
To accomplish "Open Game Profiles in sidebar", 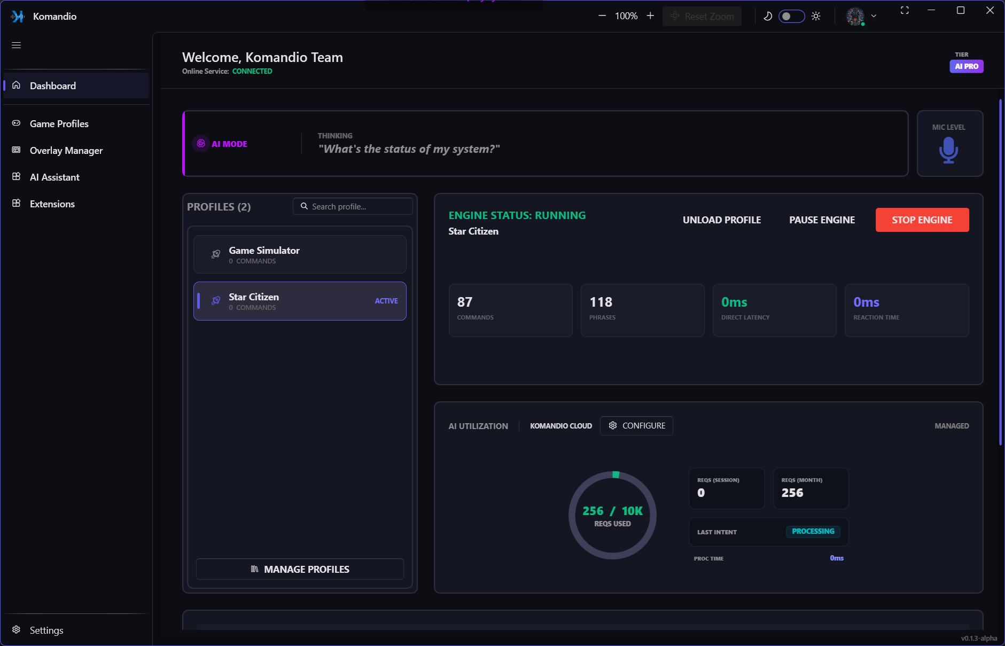I will (59, 124).
